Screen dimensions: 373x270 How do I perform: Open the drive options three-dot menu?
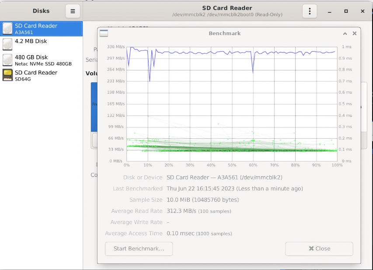click(310, 11)
